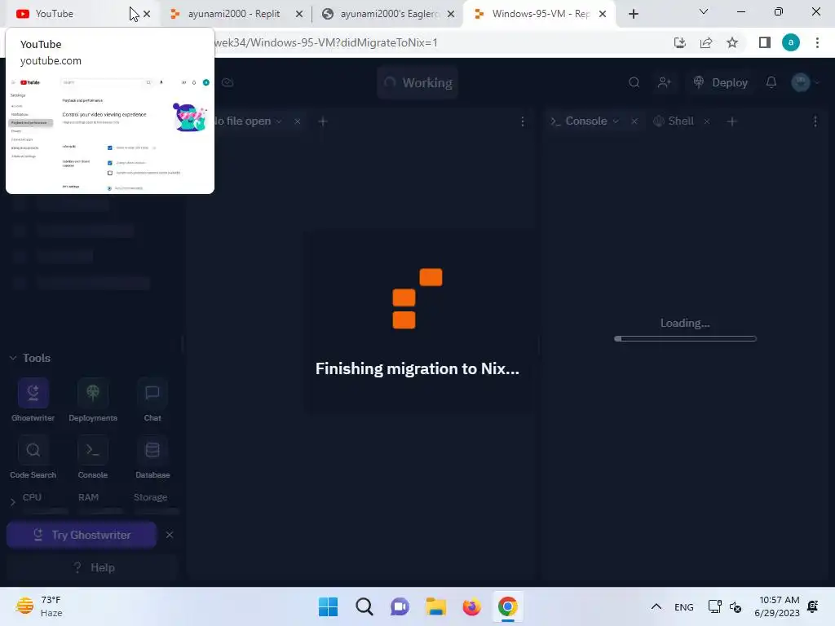The width and height of the screenshot is (835, 626).
Task: Open File Explorer from taskbar
Action: tap(435, 606)
